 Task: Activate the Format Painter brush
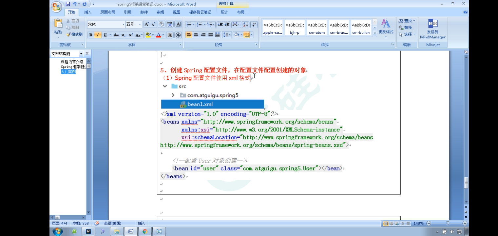(74, 34)
